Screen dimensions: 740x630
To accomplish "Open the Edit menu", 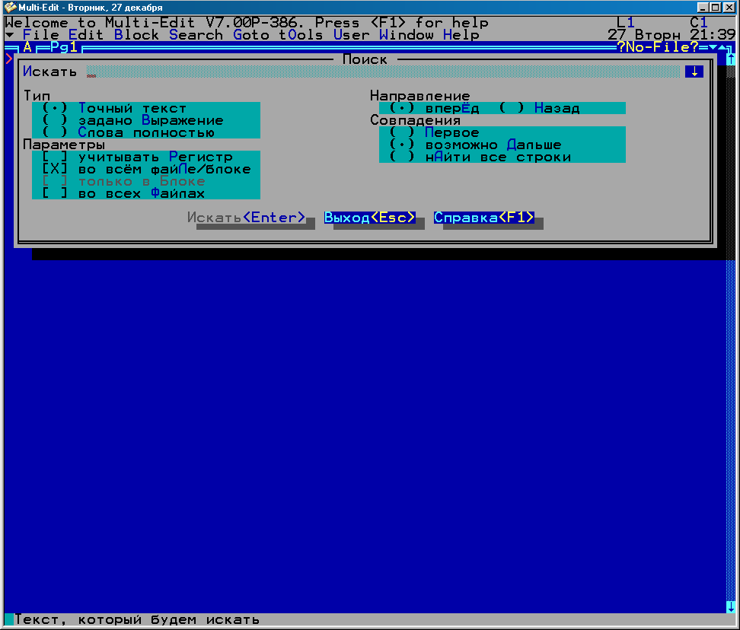I will pos(86,35).
